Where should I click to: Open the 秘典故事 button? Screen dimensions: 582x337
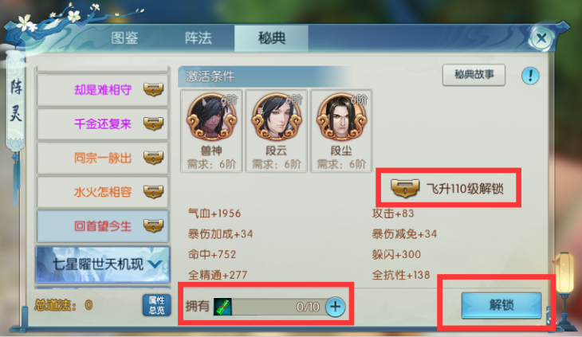coord(474,75)
